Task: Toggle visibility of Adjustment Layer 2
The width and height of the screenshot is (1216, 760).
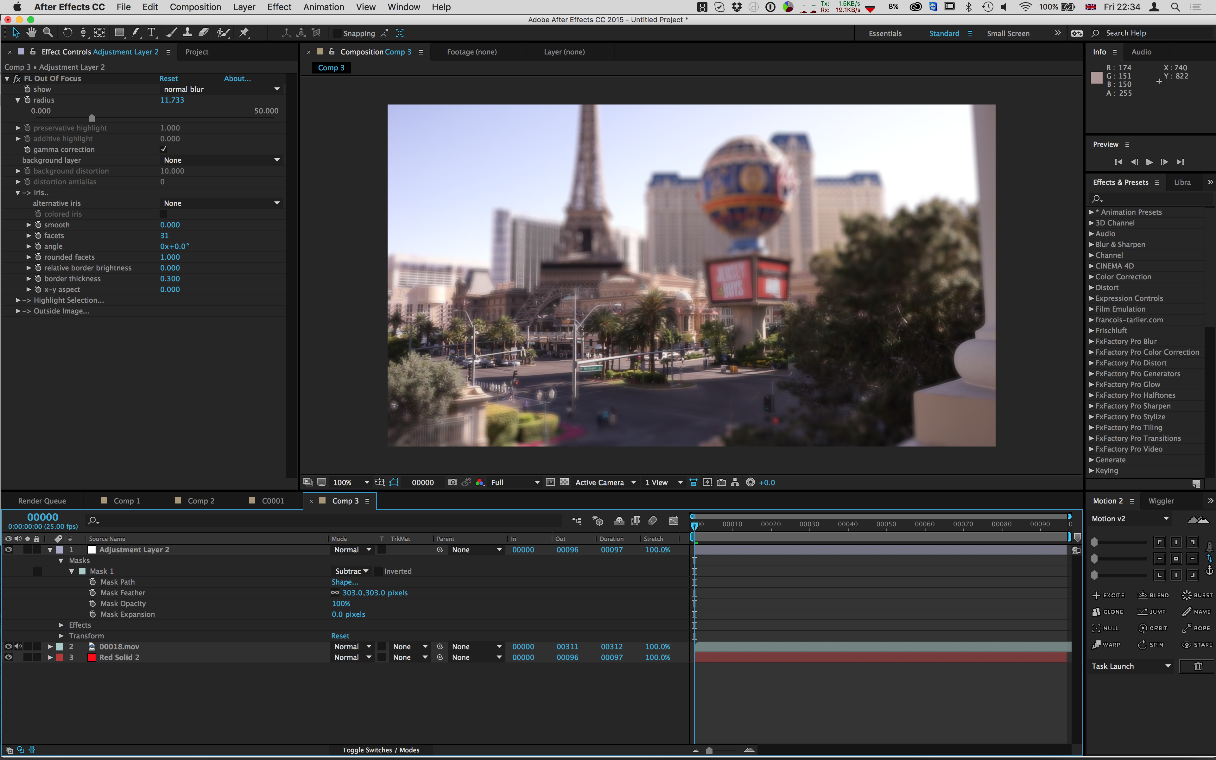Action: point(8,549)
